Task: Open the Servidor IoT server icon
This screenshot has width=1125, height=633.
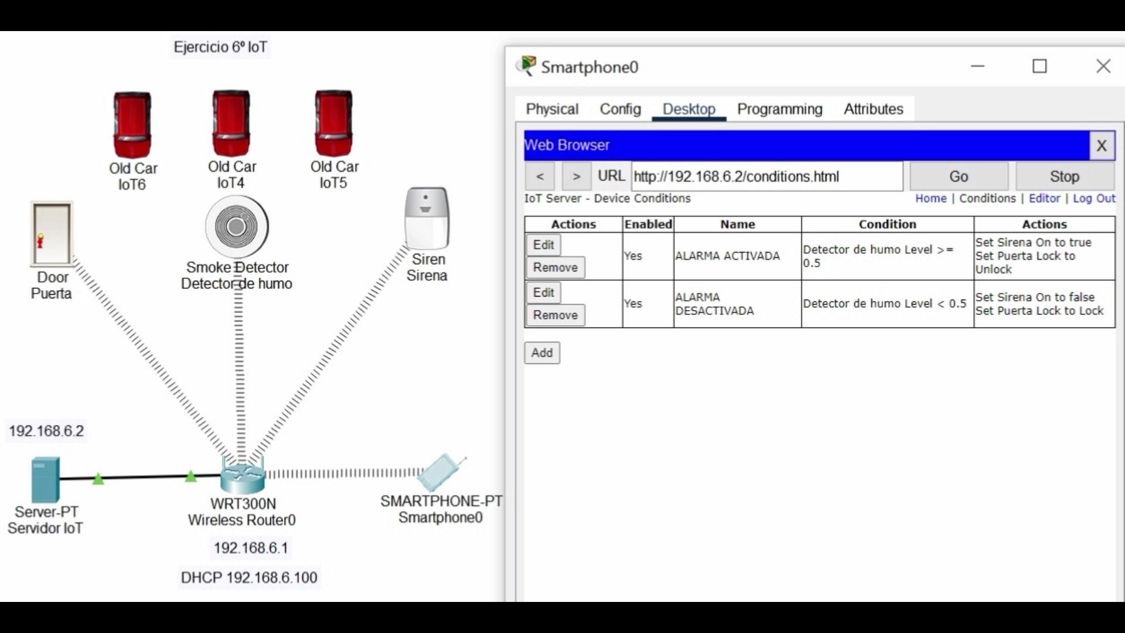Action: (45, 480)
